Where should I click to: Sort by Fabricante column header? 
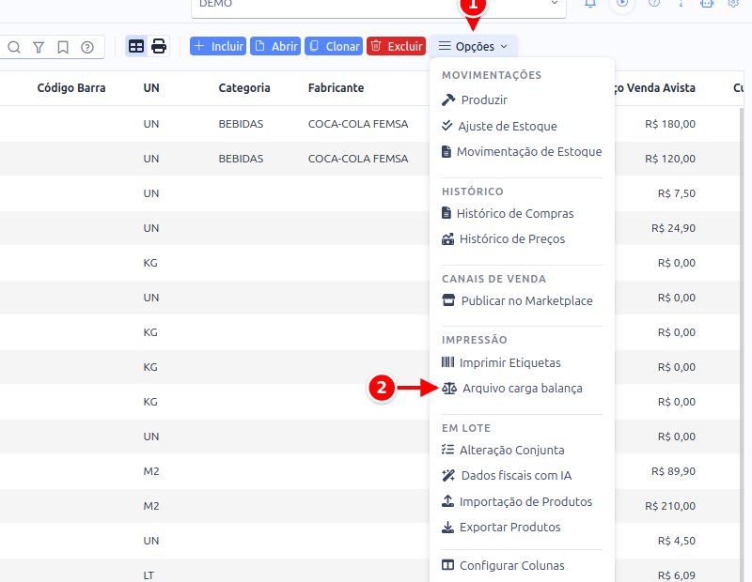[336, 88]
